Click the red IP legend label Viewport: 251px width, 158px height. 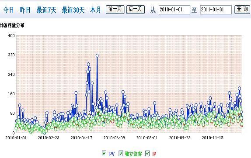[x=154, y=154]
